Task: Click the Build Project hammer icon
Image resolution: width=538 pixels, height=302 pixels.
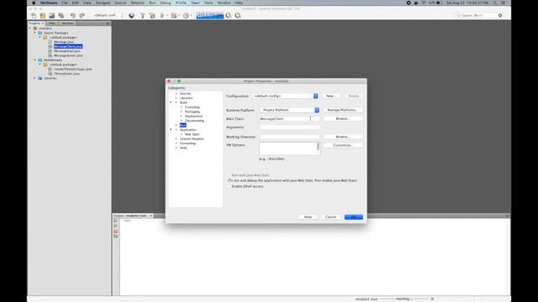Action: click(x=143, y=15)
